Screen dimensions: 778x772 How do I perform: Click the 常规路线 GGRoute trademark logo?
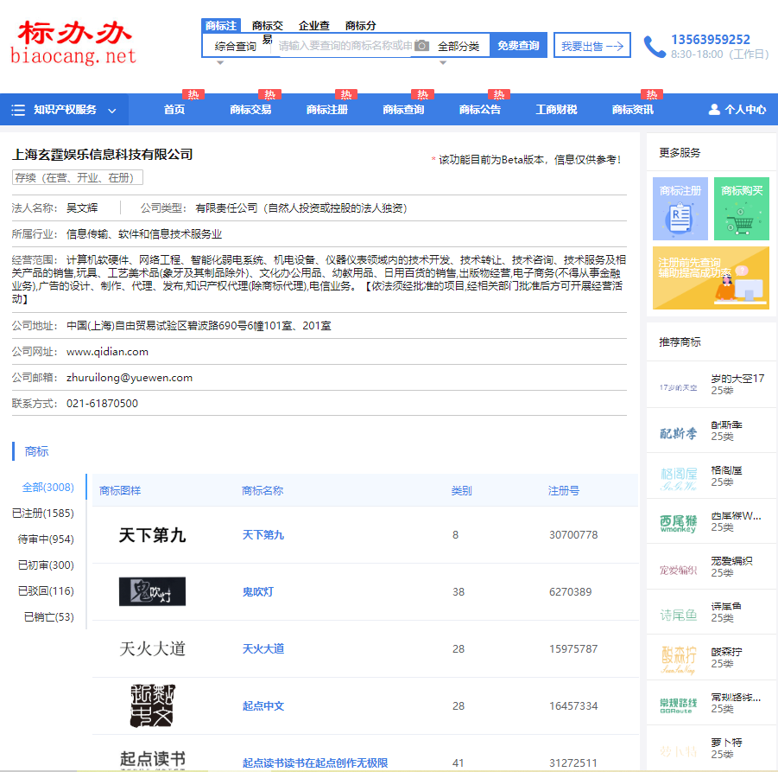click(679, 705)
